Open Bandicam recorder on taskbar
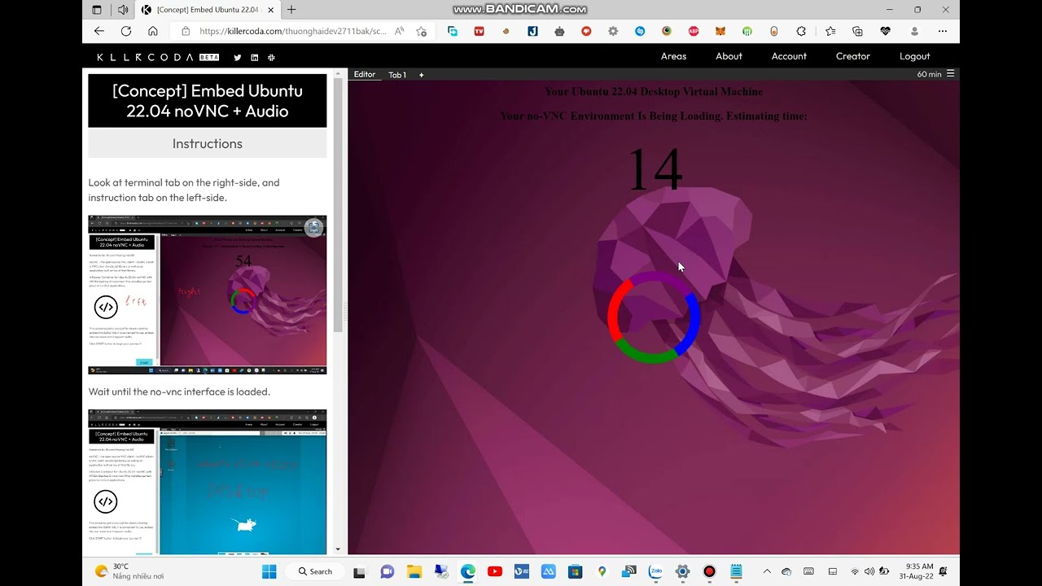This screenshot has height=586, width=1042. pos(709,571)
